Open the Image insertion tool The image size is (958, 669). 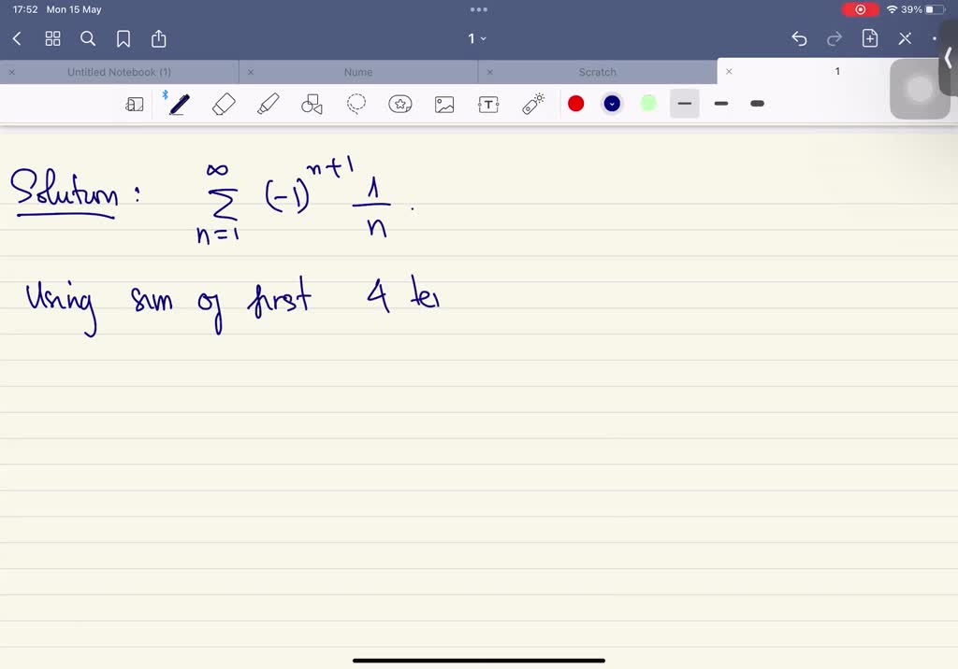tap(444, 104)
